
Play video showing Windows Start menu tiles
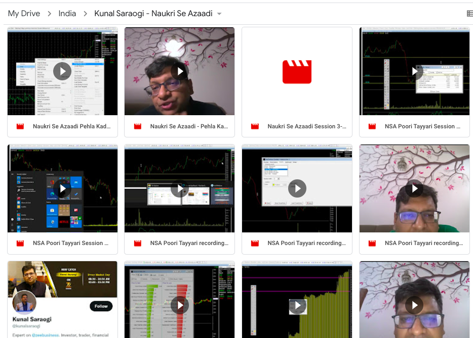point(62,188)
